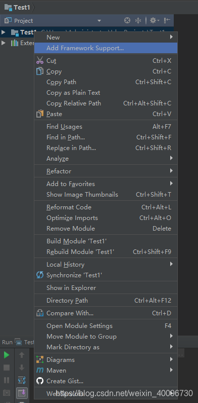Open Add to Favorites submenu
The height and width of the screenshot is (403, 198).
coord(106,184)
